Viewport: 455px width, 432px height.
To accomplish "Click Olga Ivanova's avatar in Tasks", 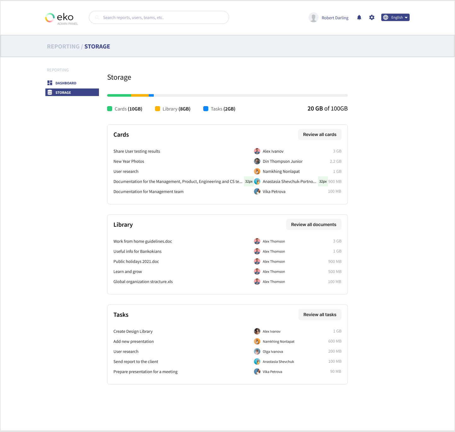I will (257, 351).
